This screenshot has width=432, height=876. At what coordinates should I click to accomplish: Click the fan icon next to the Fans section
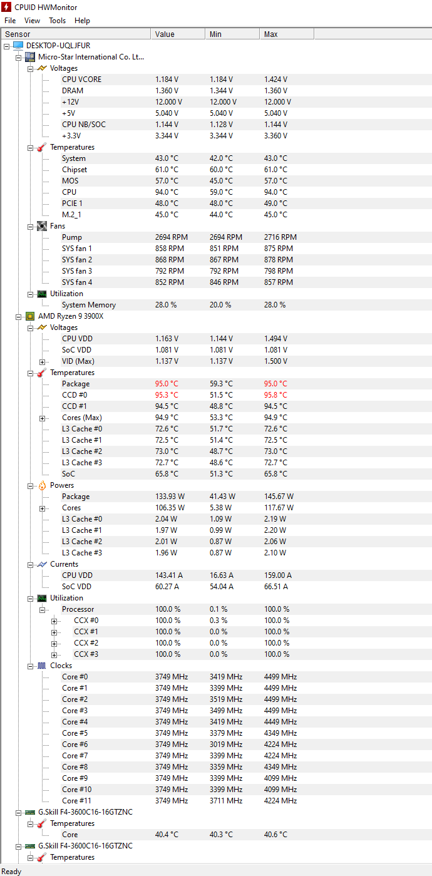pos(41,225)
